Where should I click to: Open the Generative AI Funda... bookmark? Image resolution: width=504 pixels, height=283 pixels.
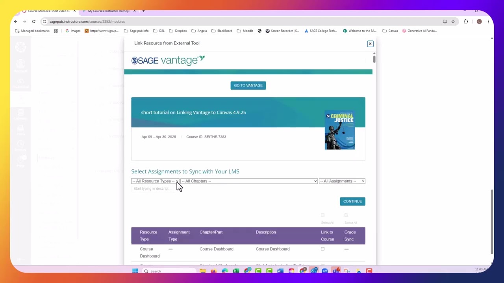(x=419, y=31)
